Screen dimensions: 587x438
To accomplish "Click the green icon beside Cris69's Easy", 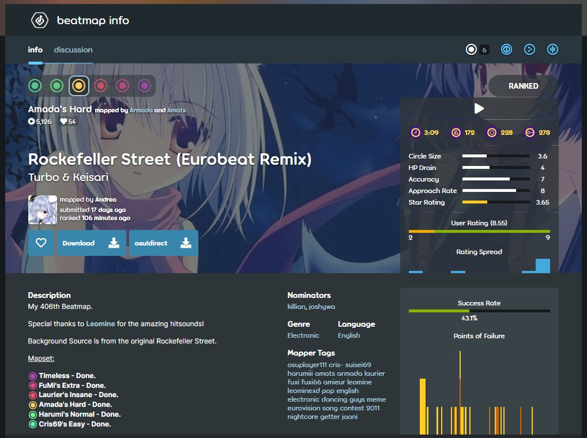I will [32, 424].
